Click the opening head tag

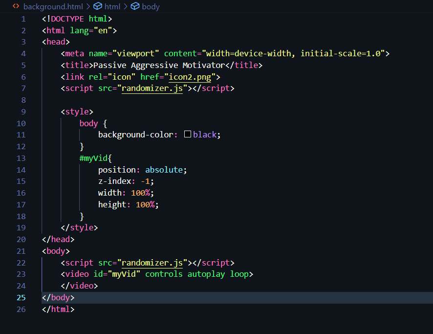(56, 42)
